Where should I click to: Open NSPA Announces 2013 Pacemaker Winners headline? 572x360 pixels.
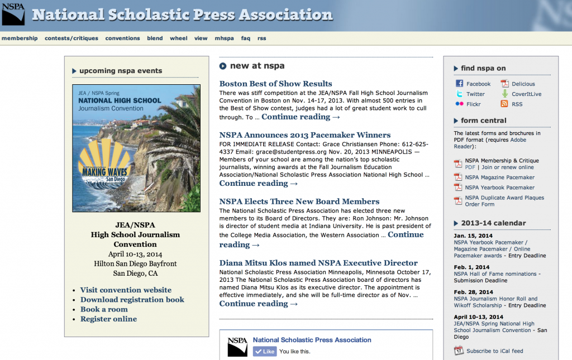(305, 135)
